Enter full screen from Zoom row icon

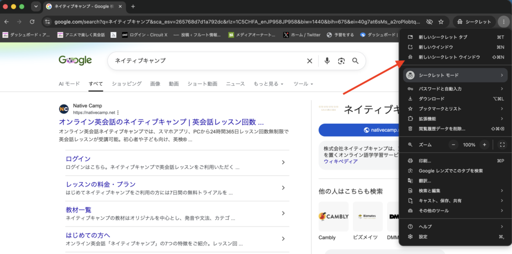click(x=502, y=144)
